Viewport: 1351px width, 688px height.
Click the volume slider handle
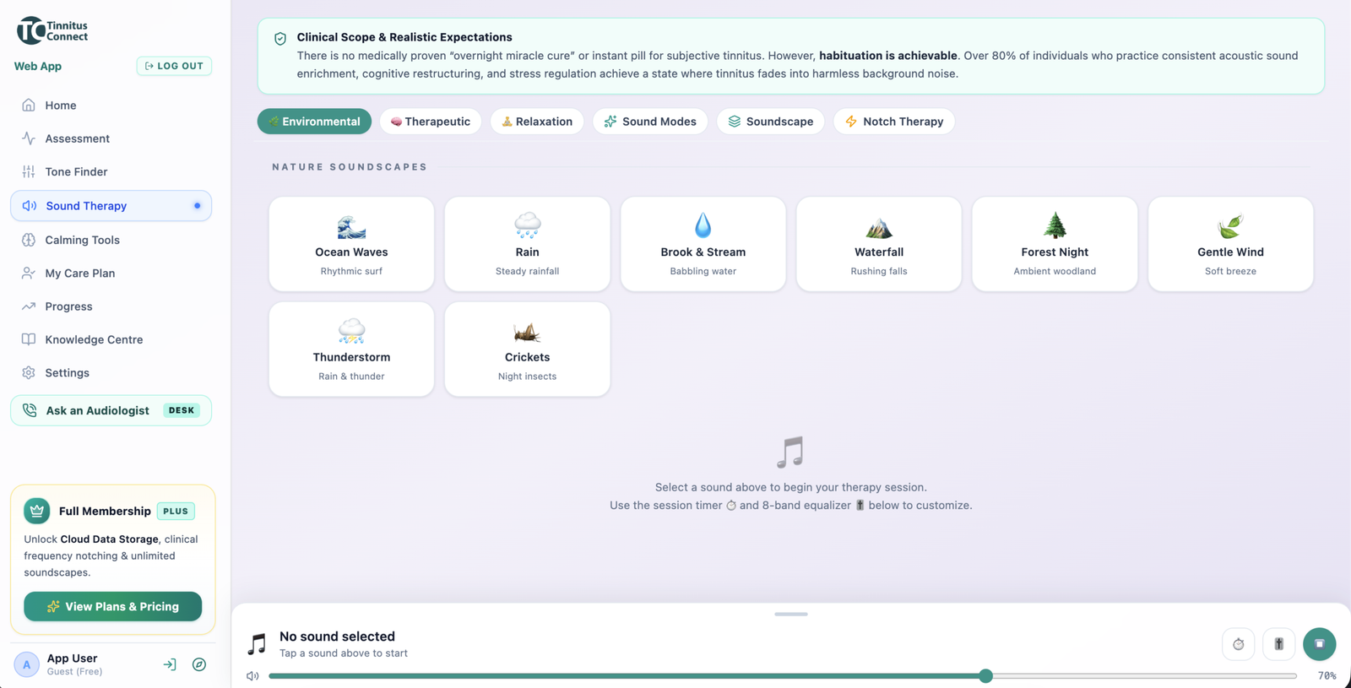tap(985, 676)
